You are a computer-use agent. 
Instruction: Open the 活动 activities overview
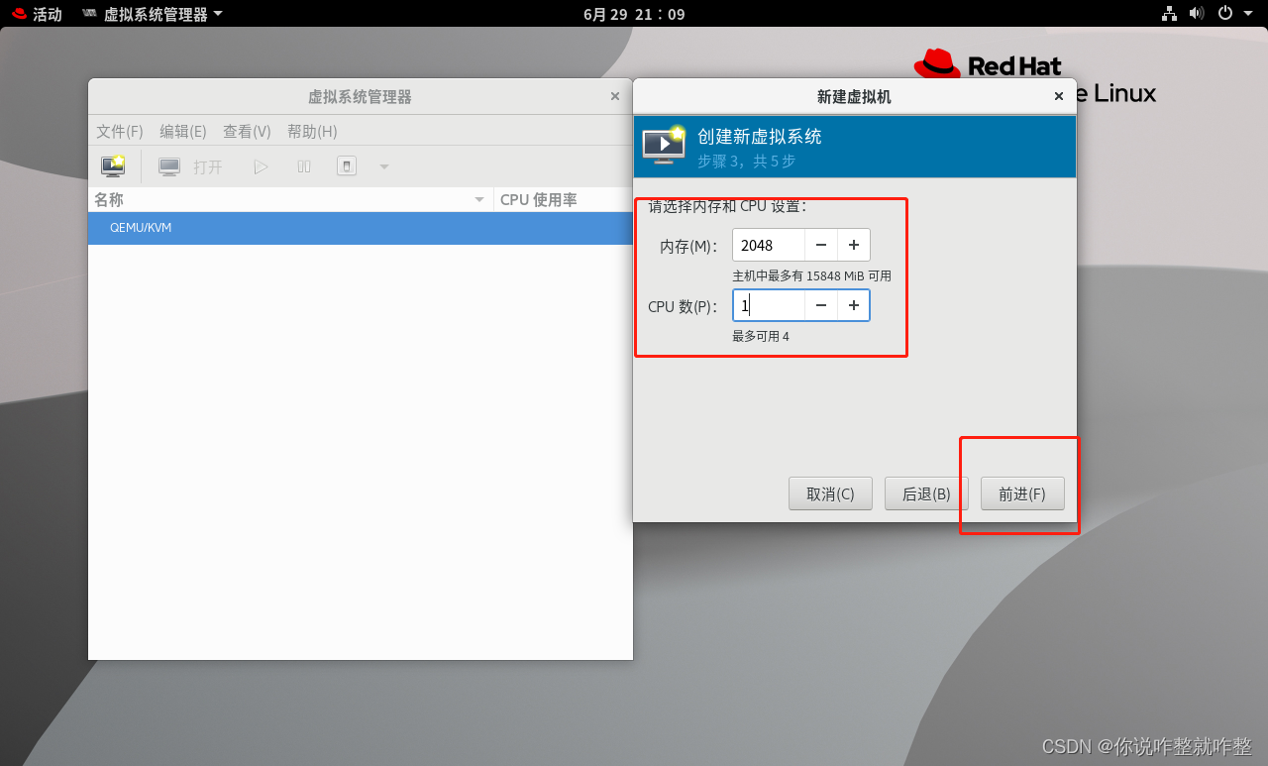[37, 14]
